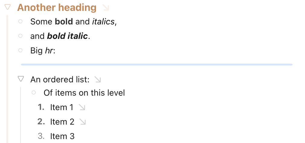
Task: Select the "Big hr:" text item
Action: [43, 51]
